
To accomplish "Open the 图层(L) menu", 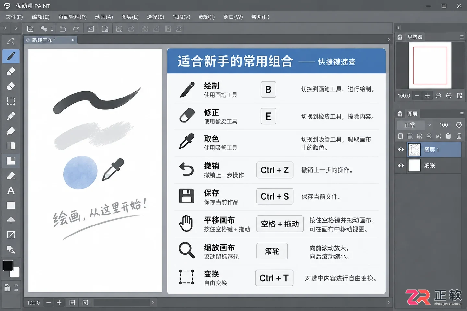I will click(x=130, y=17).
